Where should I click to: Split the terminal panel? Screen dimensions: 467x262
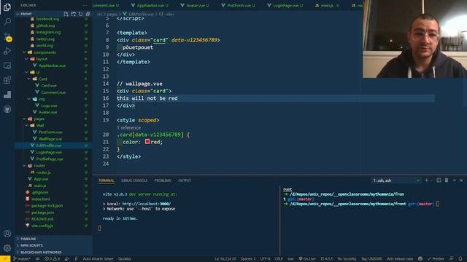(439, 180)
